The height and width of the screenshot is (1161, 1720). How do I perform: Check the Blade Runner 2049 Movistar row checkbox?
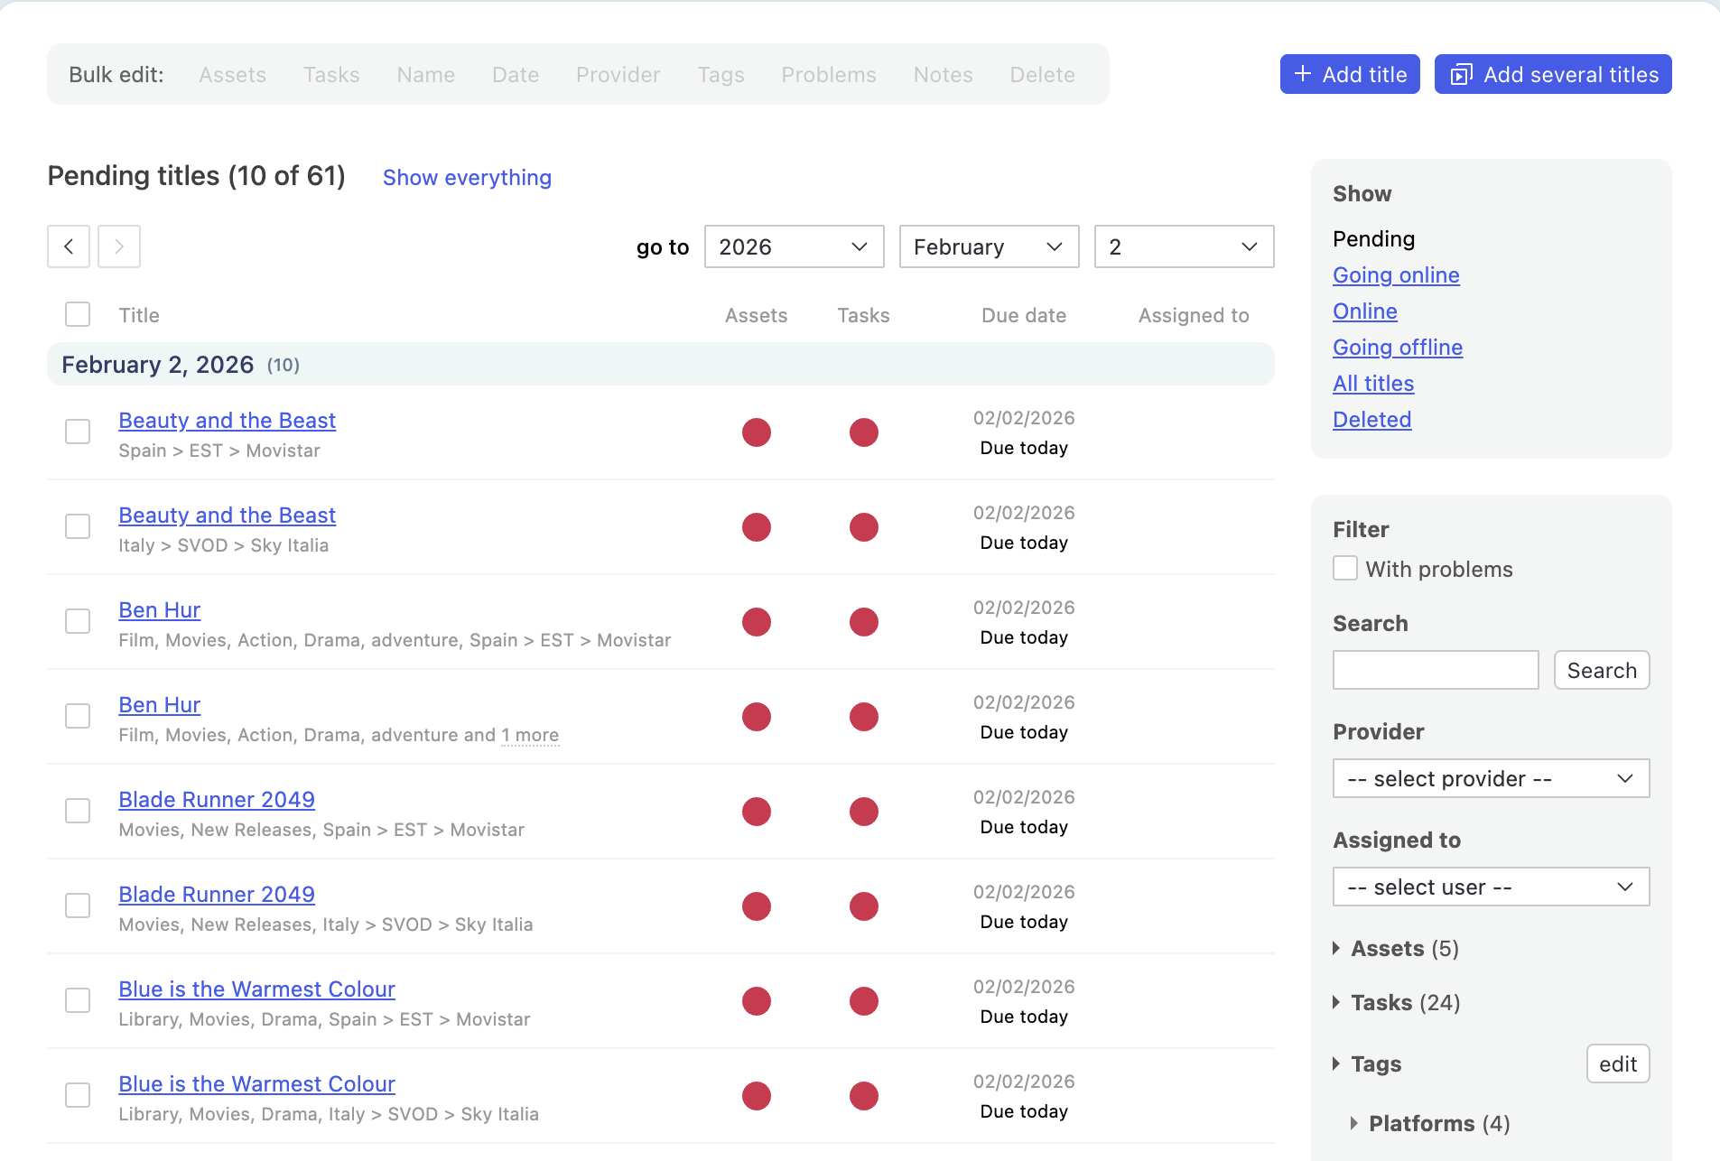pyautogui.click(x=78, y=811)
